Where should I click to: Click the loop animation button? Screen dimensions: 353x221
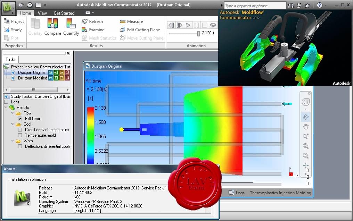[x=213, y=25]
